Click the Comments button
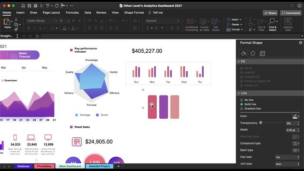 coord(291,13)
